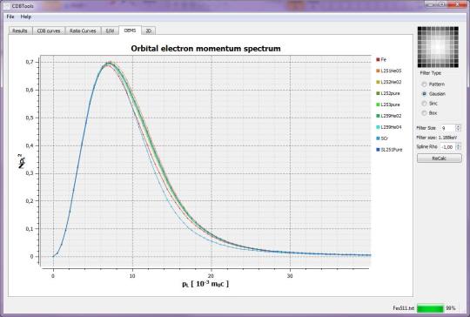
Task: Click the Fe legend color swatch
Action: pyautogui.click(x=378, y=60)
